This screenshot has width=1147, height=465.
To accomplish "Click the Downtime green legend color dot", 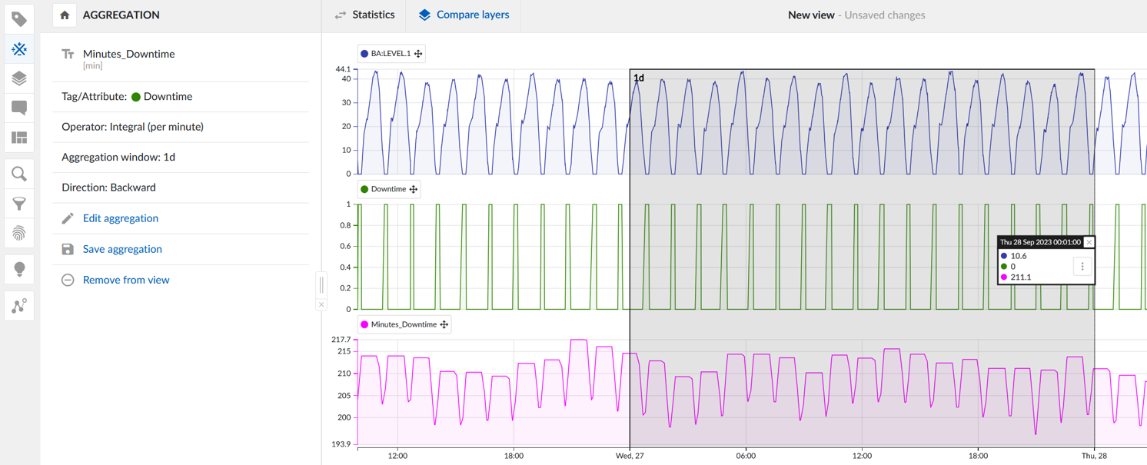I will click(364, 189).
